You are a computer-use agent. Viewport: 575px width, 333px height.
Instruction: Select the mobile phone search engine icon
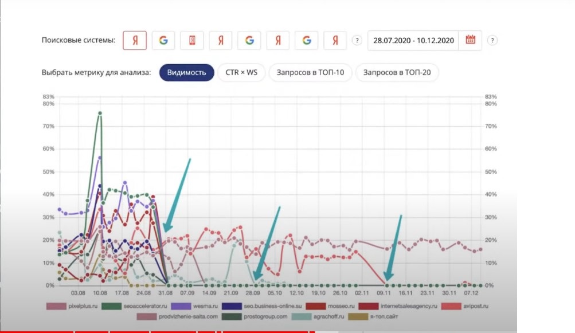[192, 41]
